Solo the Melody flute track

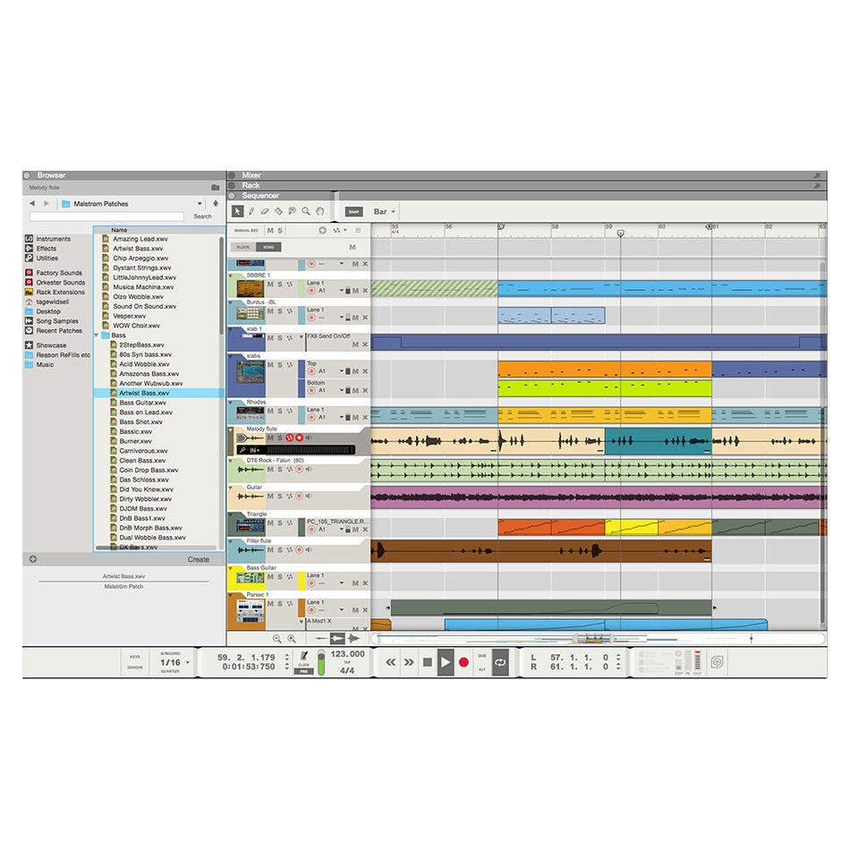280,438
